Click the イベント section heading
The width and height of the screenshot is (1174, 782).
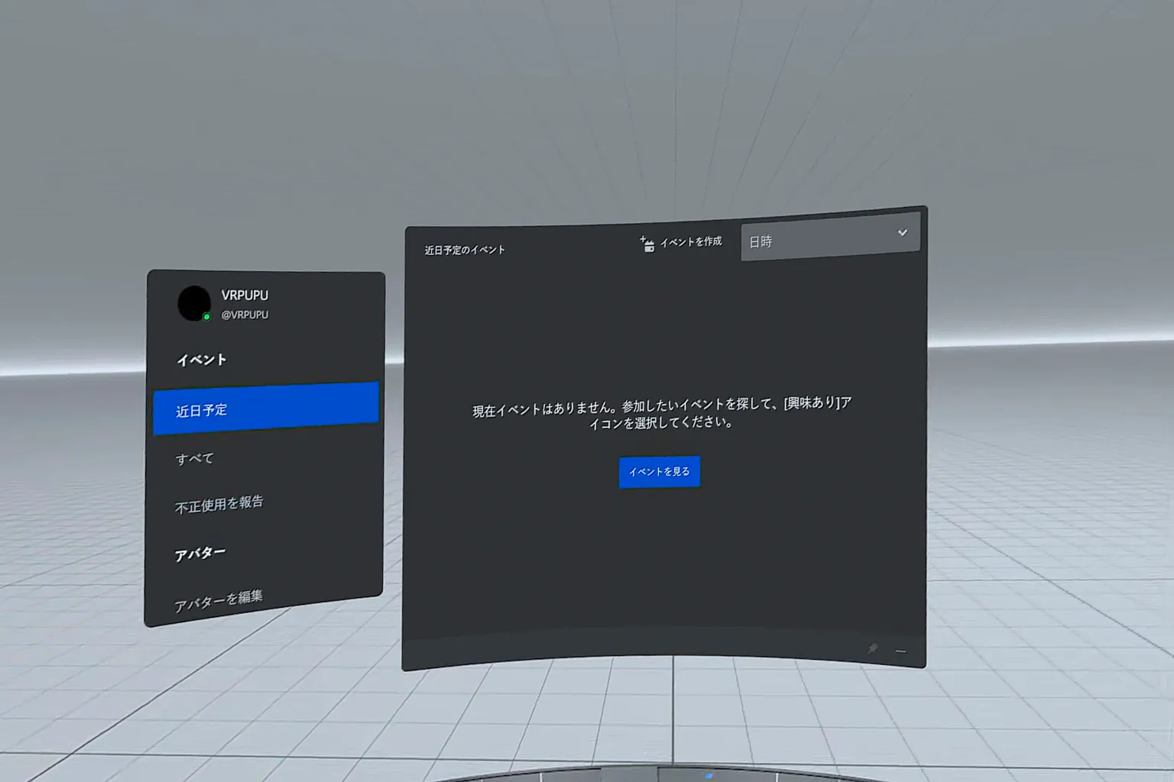click(202, 360)
